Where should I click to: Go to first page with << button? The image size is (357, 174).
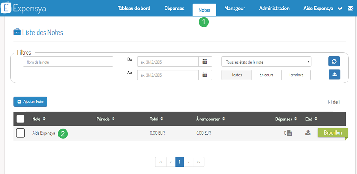tap(161, 162)
